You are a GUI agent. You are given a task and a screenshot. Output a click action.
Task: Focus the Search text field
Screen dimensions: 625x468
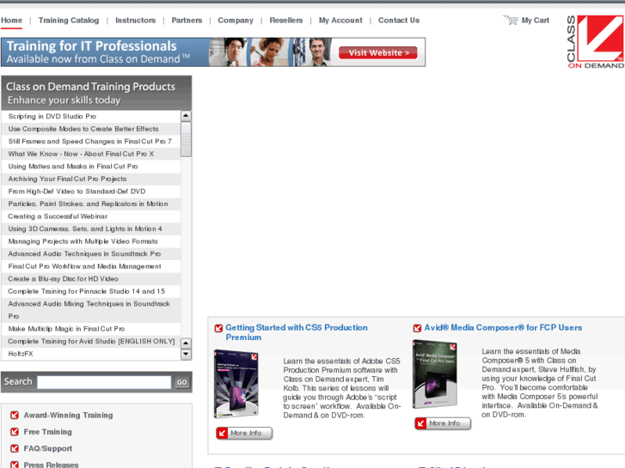click(x=104, y=382)
